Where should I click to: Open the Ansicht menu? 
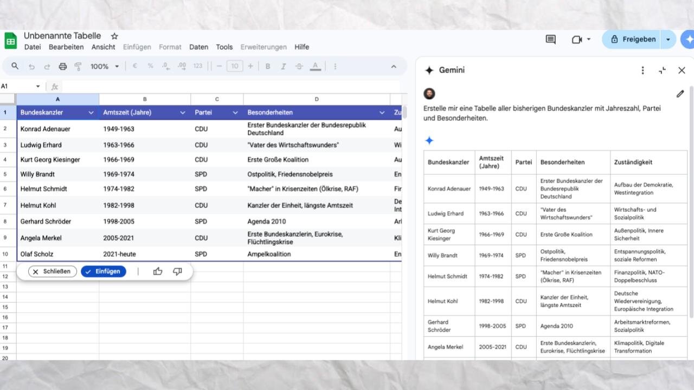tap(103, 47)
